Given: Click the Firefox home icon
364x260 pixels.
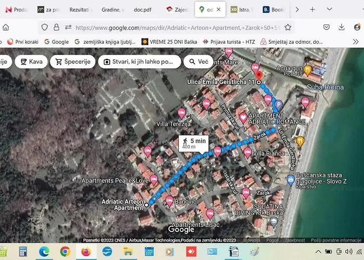Looking at the screenshot, I should pyautogui.click(x=6, y=27).
